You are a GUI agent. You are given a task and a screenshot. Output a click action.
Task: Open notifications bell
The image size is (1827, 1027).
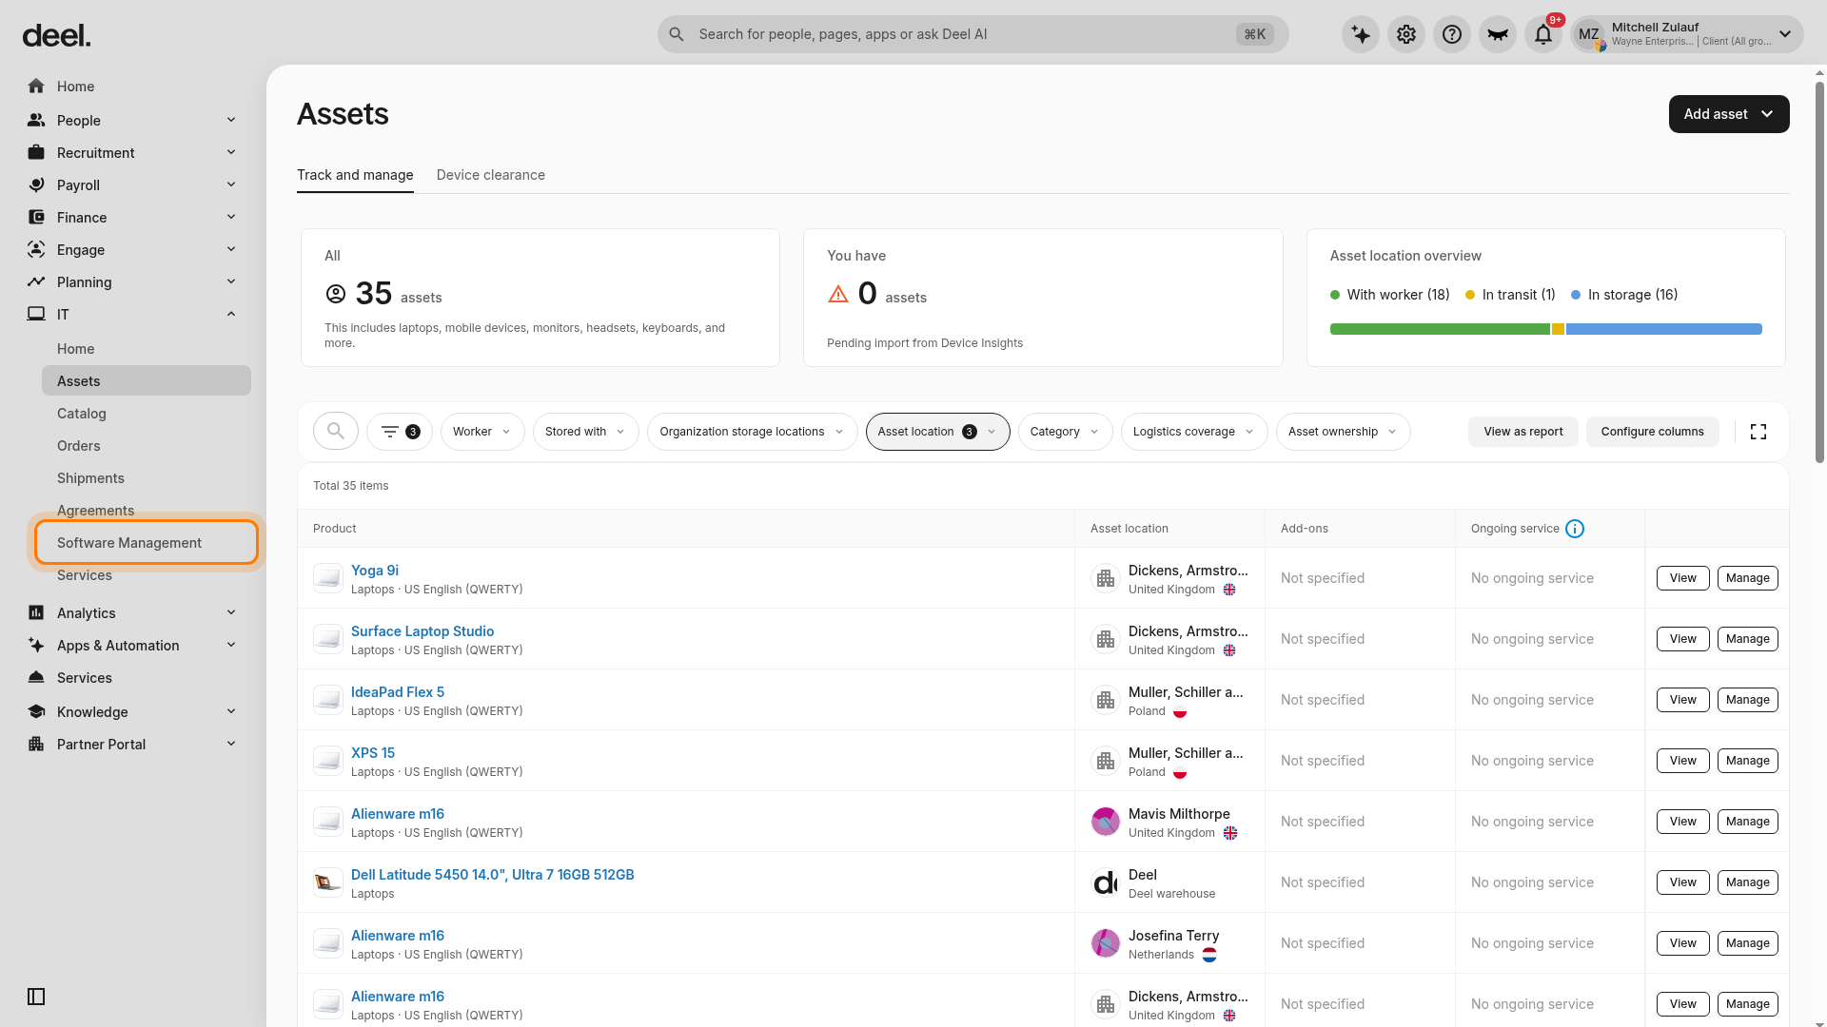coord(1543,34)
